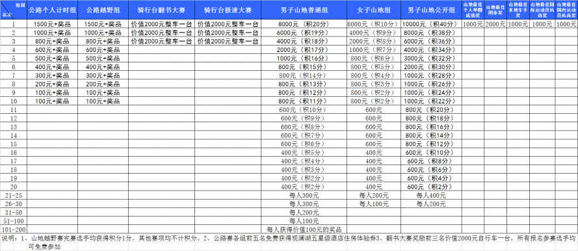Click the 男子山地公开组 column header
This screenshot has height=251, width=578.
tap(431, 10)
